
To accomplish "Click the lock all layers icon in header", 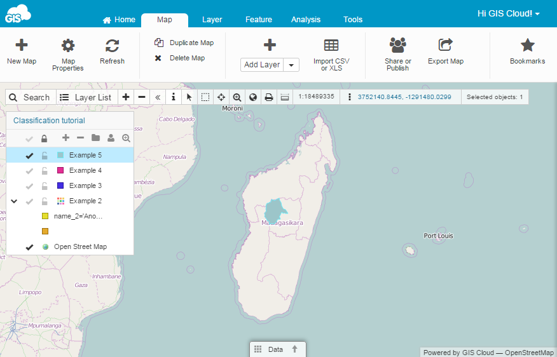I will 44,138.
